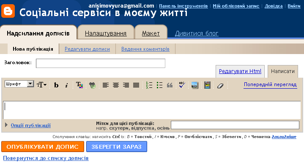Center align the text
Screen dimensions: 304x163
(x=116, y=85)
